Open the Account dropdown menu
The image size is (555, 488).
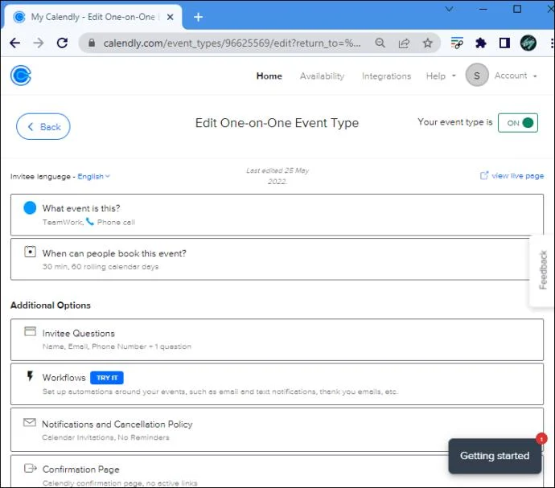516,76
